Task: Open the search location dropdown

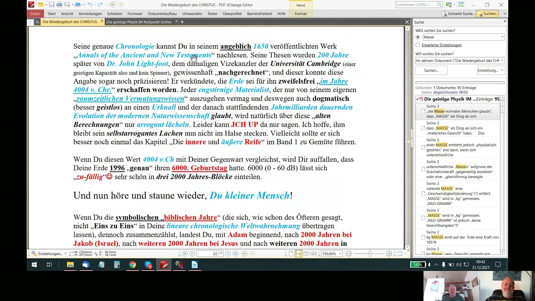Action: click(459, 61)
